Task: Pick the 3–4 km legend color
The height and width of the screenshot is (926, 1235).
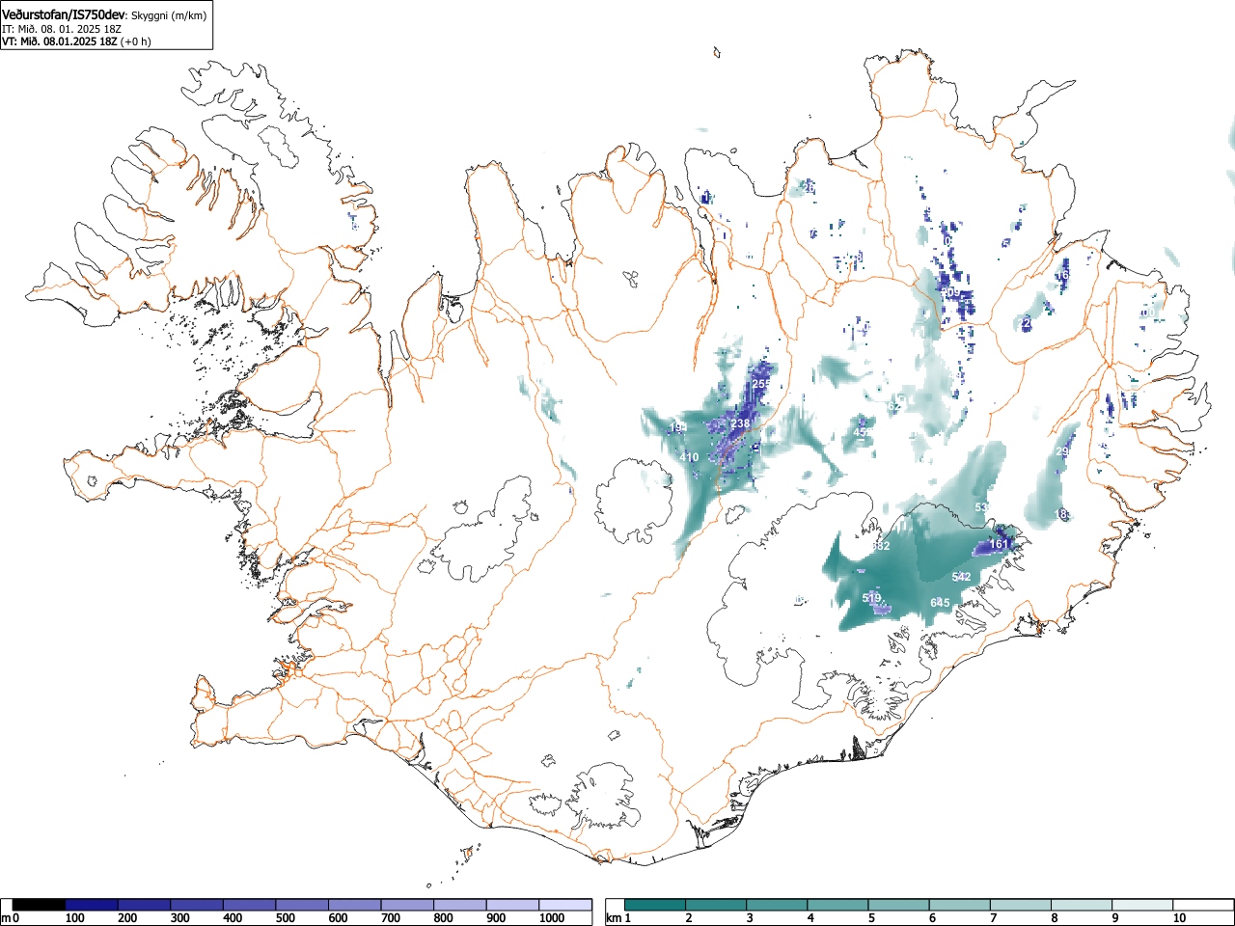Action: point(777,905)
